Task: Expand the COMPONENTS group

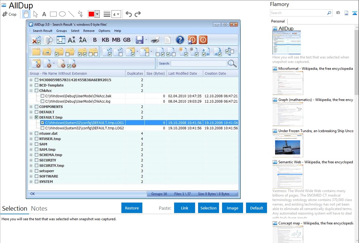Action: click(x=31, y=107)
